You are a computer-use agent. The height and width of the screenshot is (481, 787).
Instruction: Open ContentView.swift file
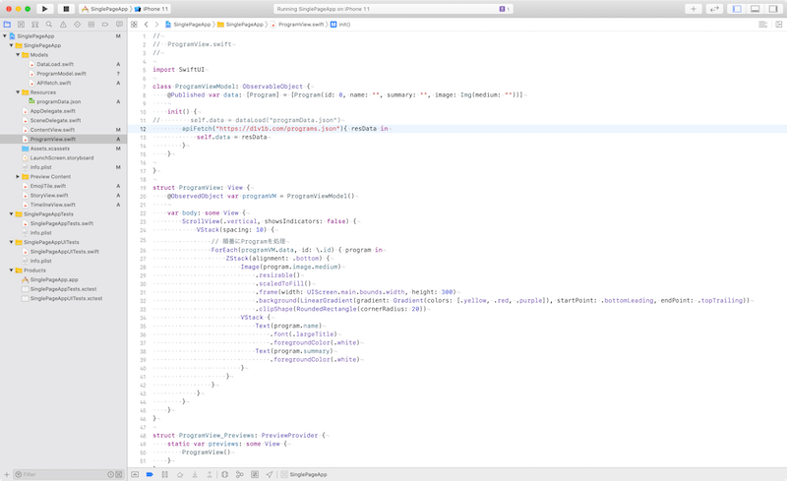coord(52,130)
